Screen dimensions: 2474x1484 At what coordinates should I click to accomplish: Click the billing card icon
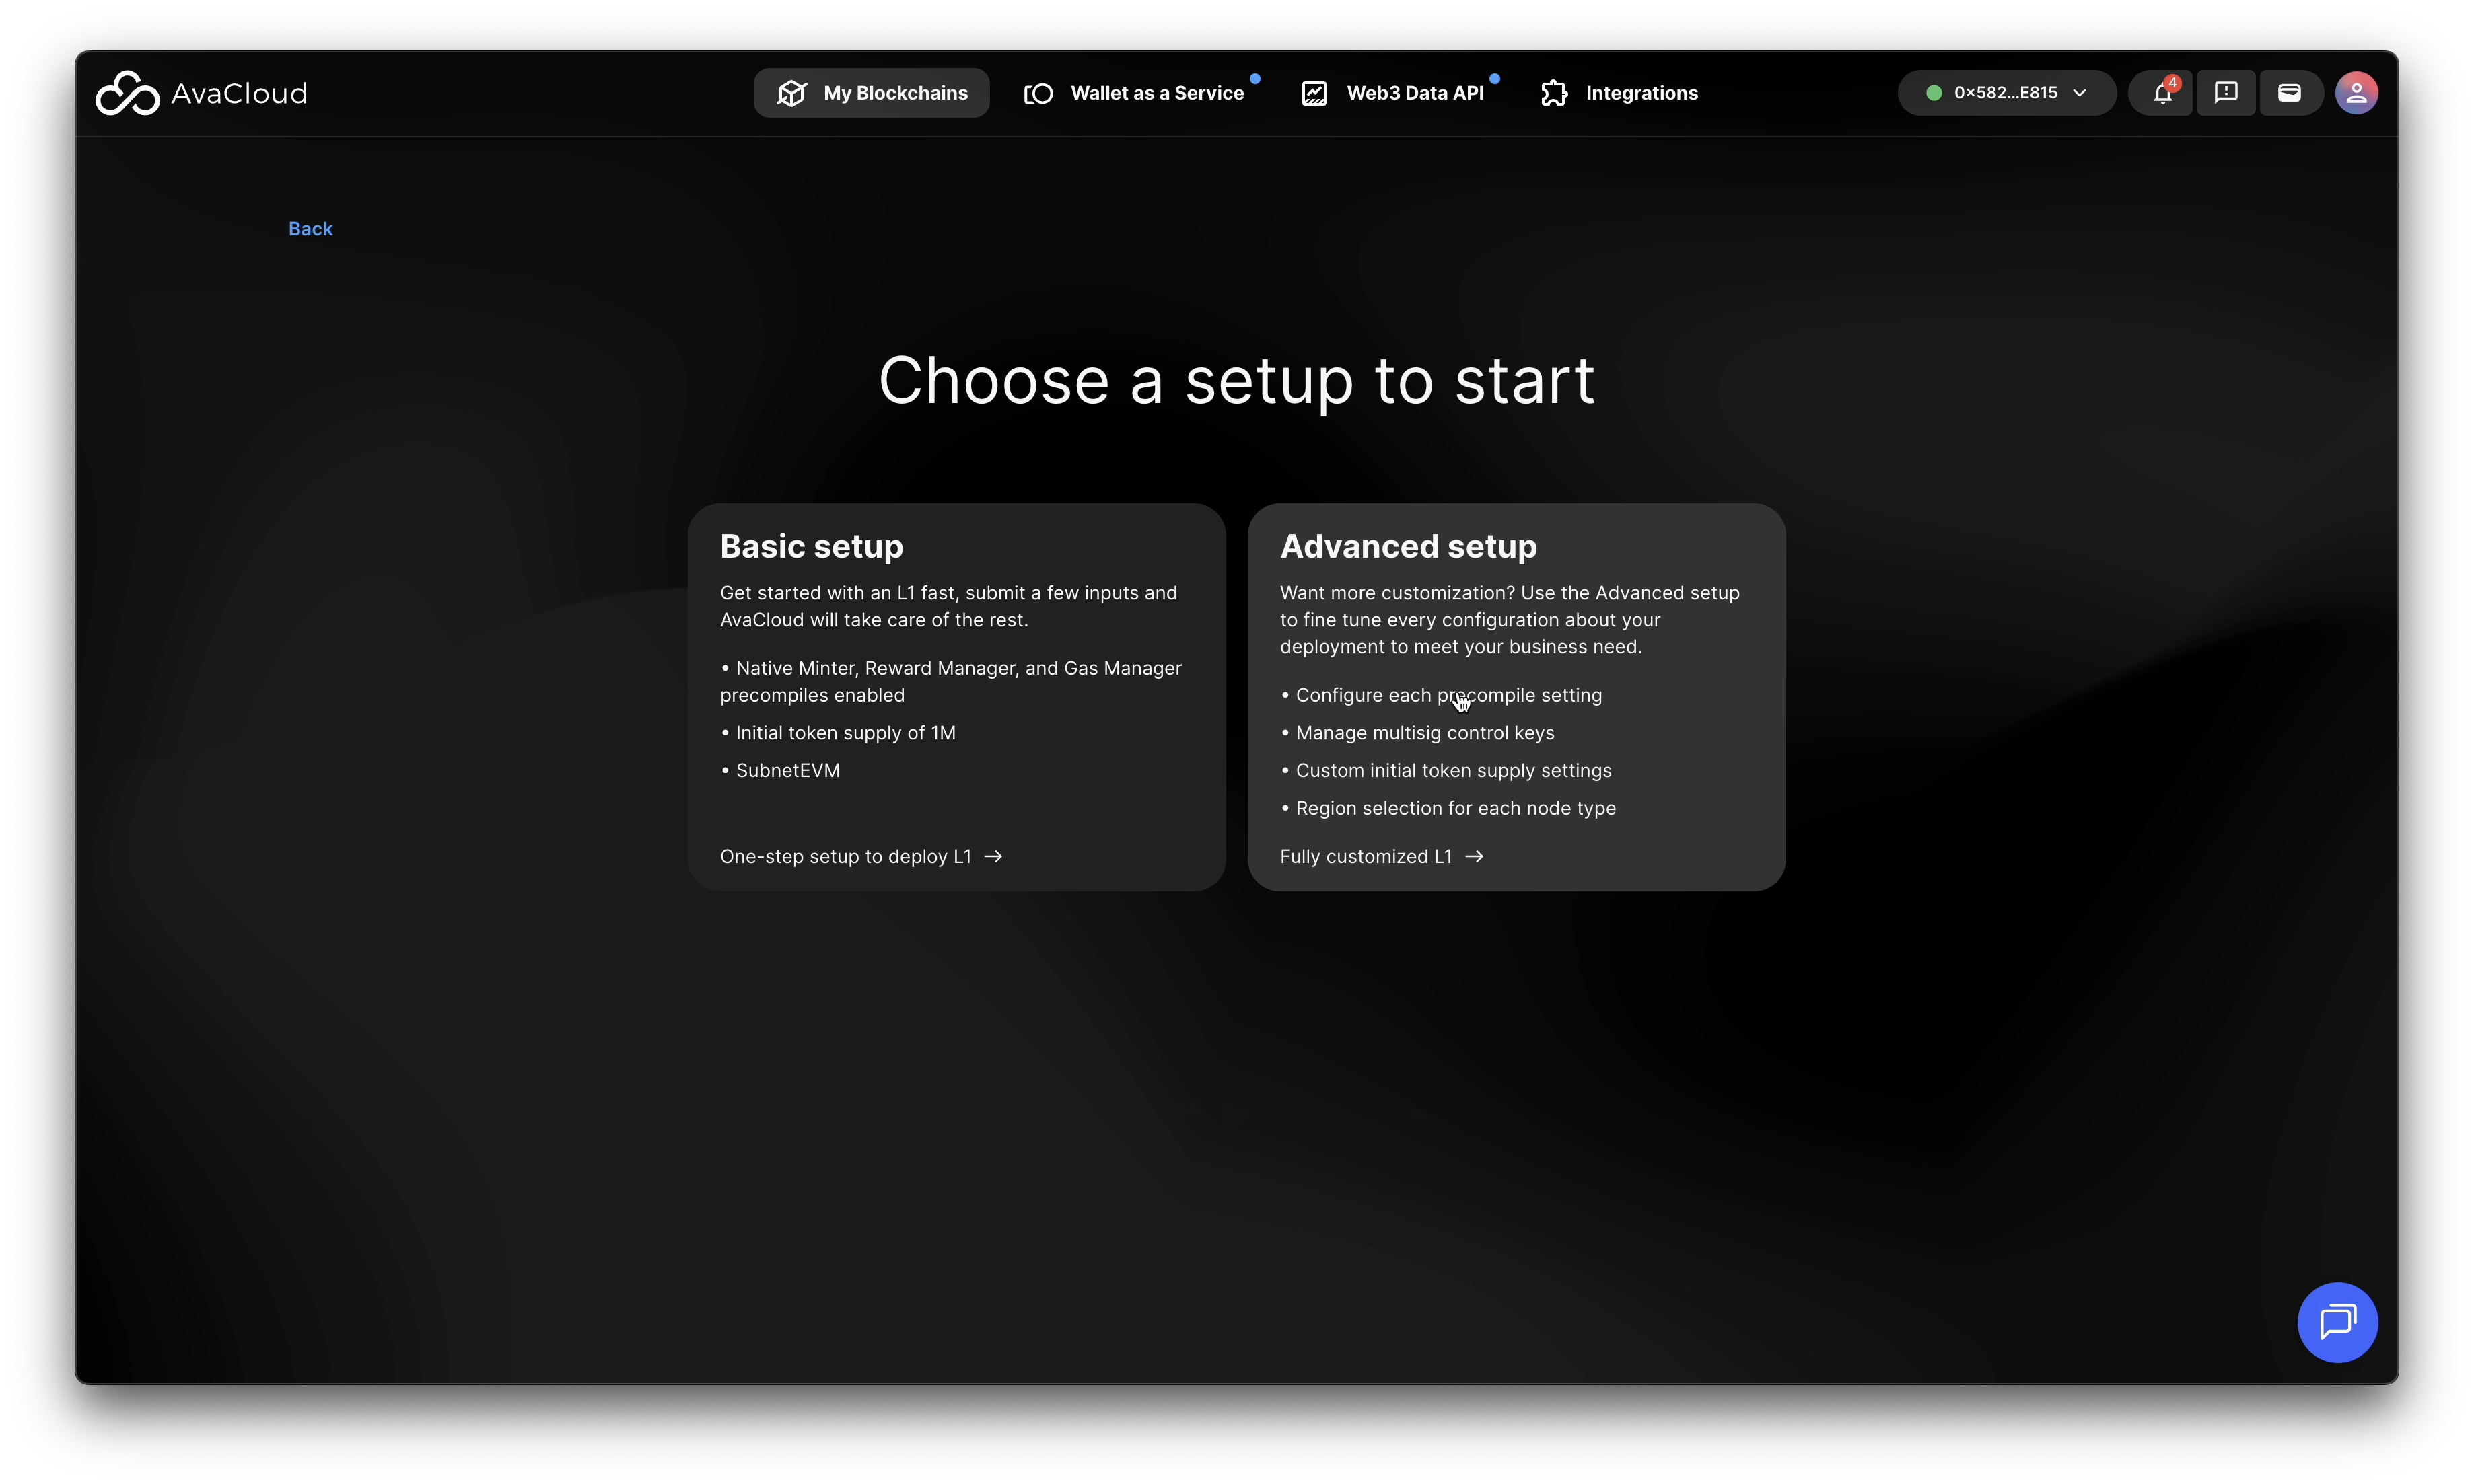[2289, 93]
